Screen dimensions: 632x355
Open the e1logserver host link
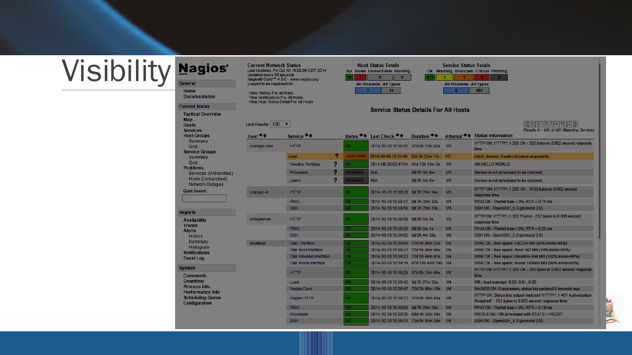coord(261,219)
